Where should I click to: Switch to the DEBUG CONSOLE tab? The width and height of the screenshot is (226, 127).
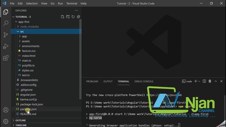tap(144, 81)
